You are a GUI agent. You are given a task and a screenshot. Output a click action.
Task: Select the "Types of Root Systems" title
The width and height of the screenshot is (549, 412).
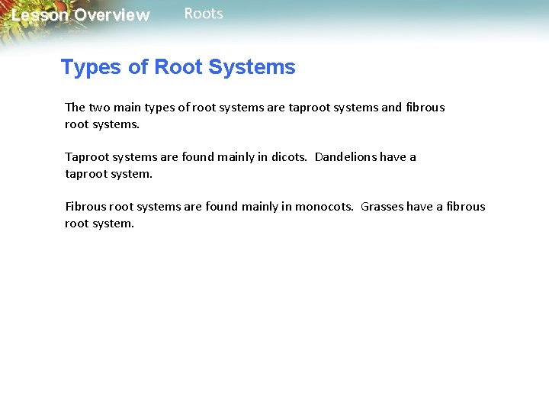pyautogui.click(x=178, y=67)
